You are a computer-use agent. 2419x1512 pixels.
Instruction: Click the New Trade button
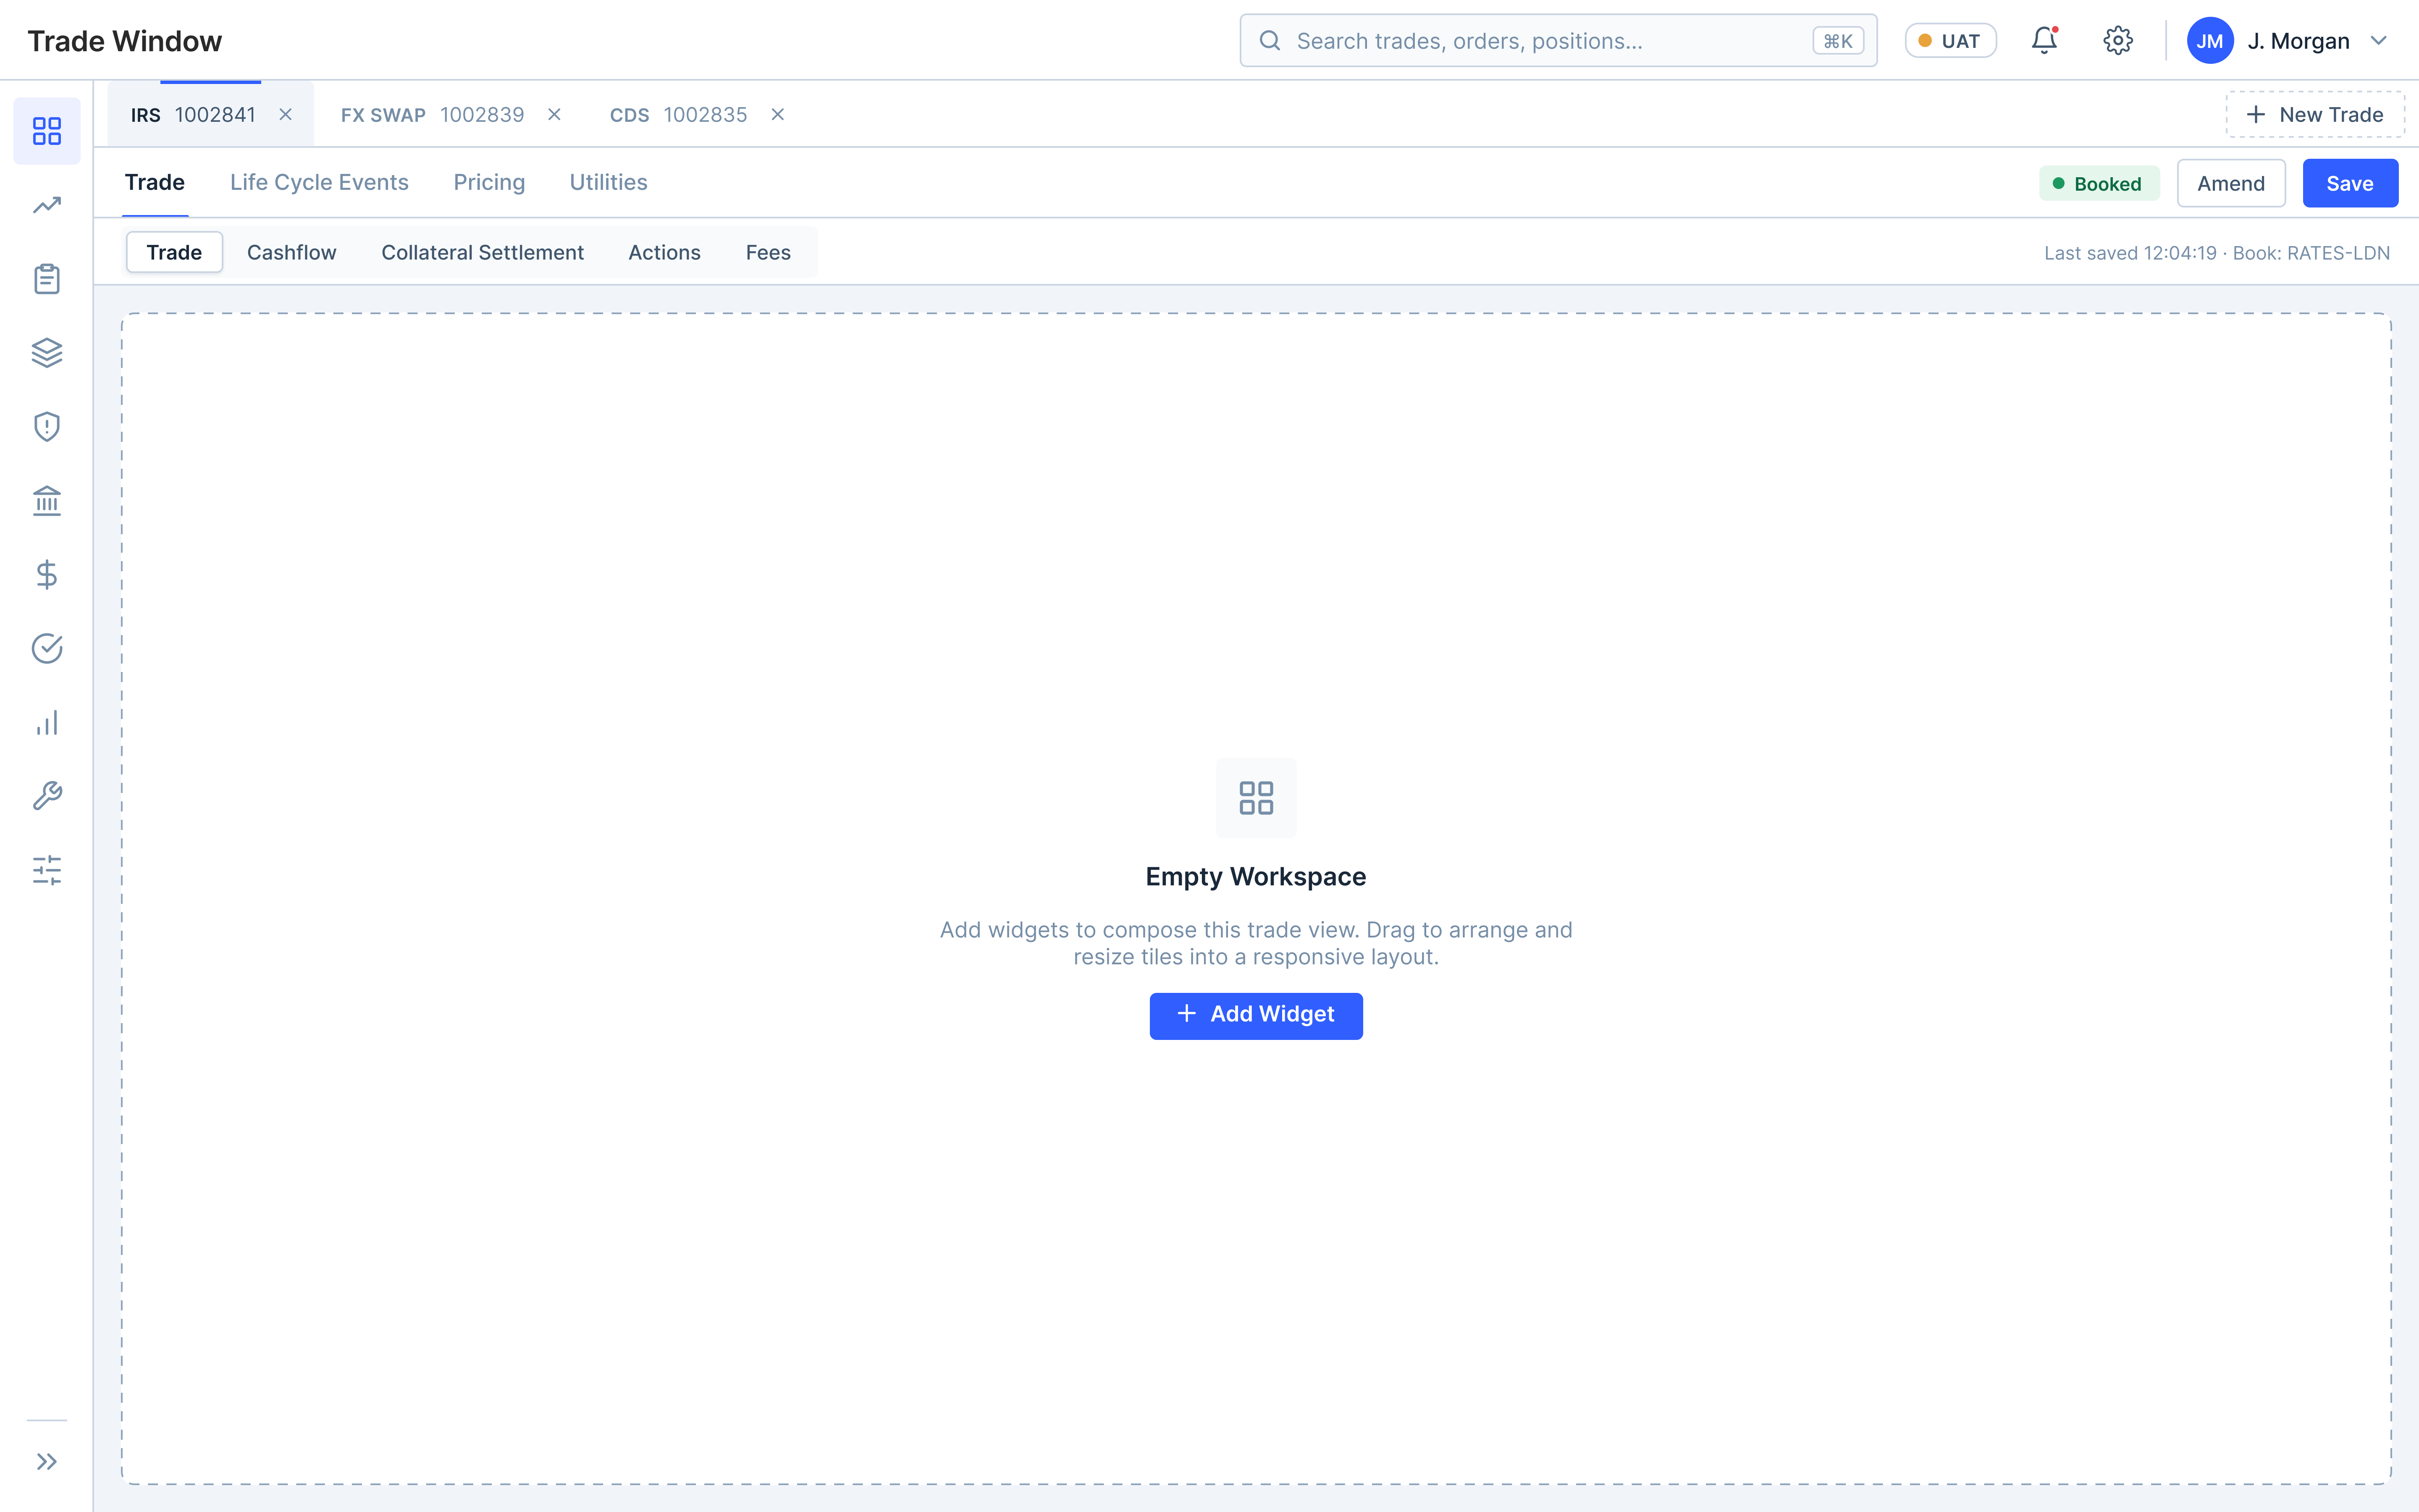2314,115
